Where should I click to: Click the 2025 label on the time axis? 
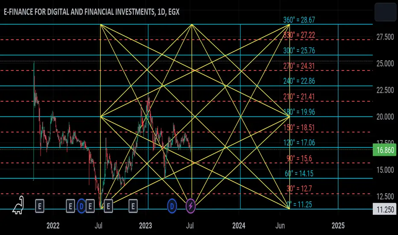coord(338,226)
